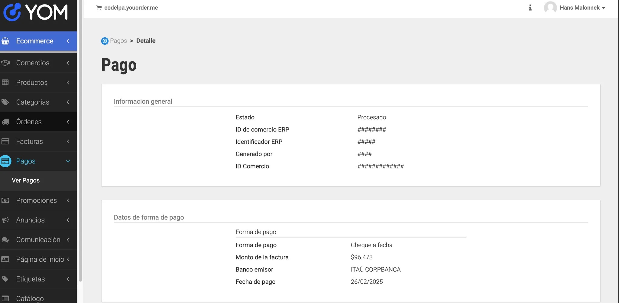Click the Productos table icon

pyautogui.click(x=5, y=82)
